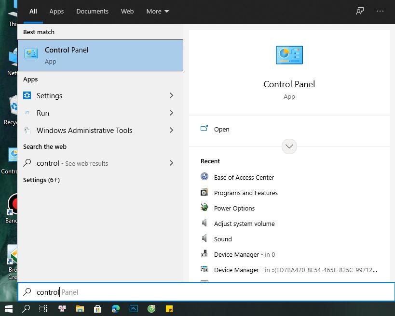The height and width of the screenshot is (316, 395).
Task: Open Power Options from Recent list
Action: pos(234,208)
